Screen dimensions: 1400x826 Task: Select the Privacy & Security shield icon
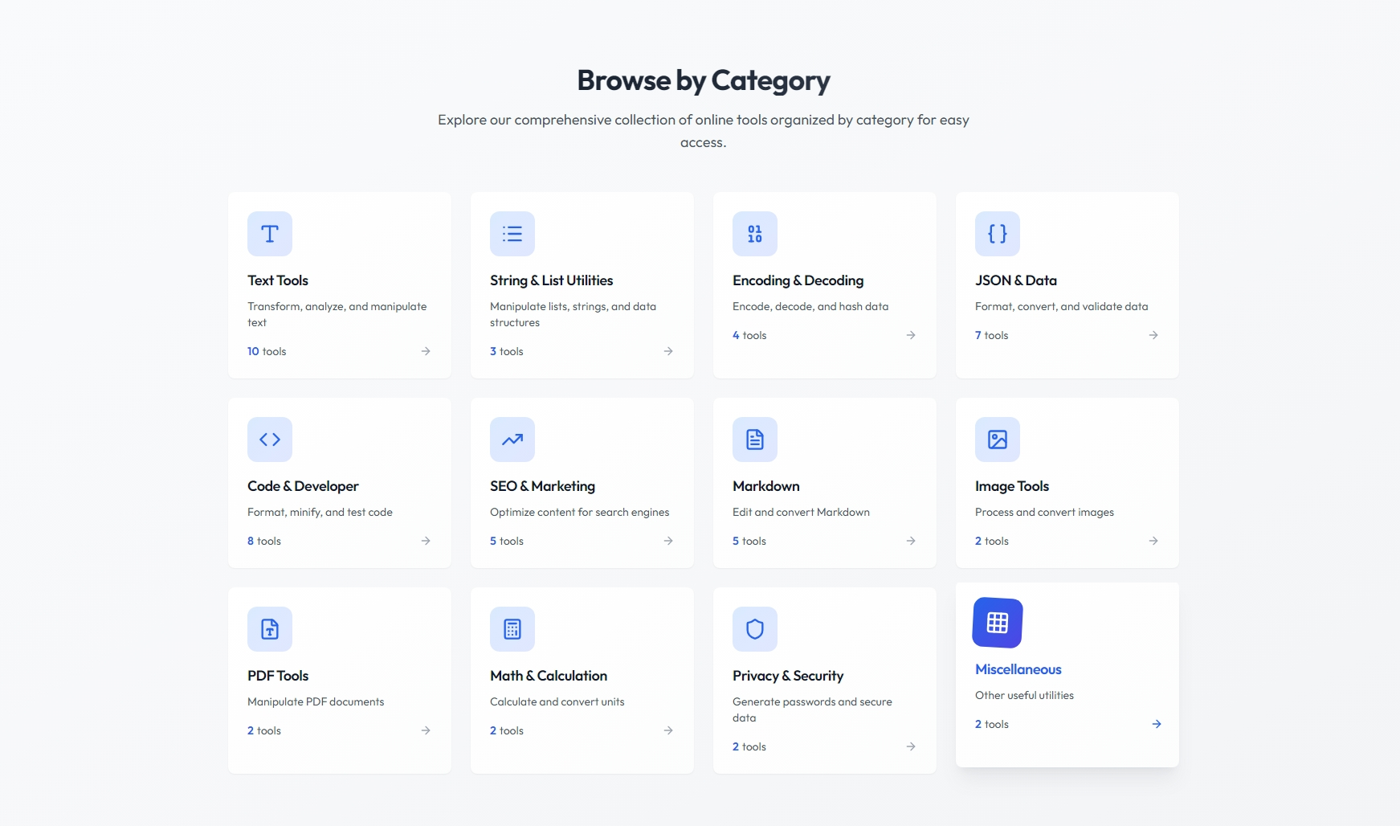tap(754, 629)
